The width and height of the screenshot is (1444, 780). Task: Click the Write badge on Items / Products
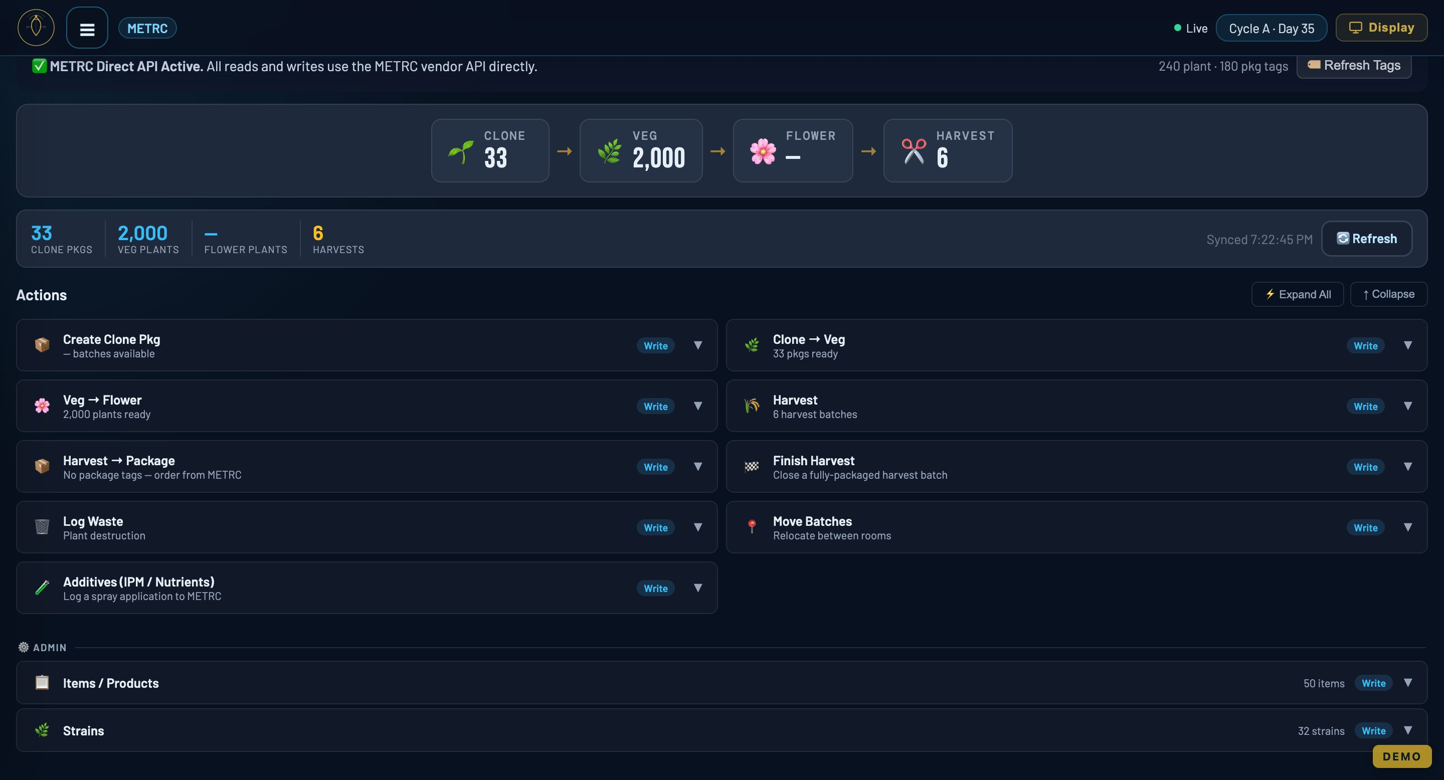[x=1373, y=683]
